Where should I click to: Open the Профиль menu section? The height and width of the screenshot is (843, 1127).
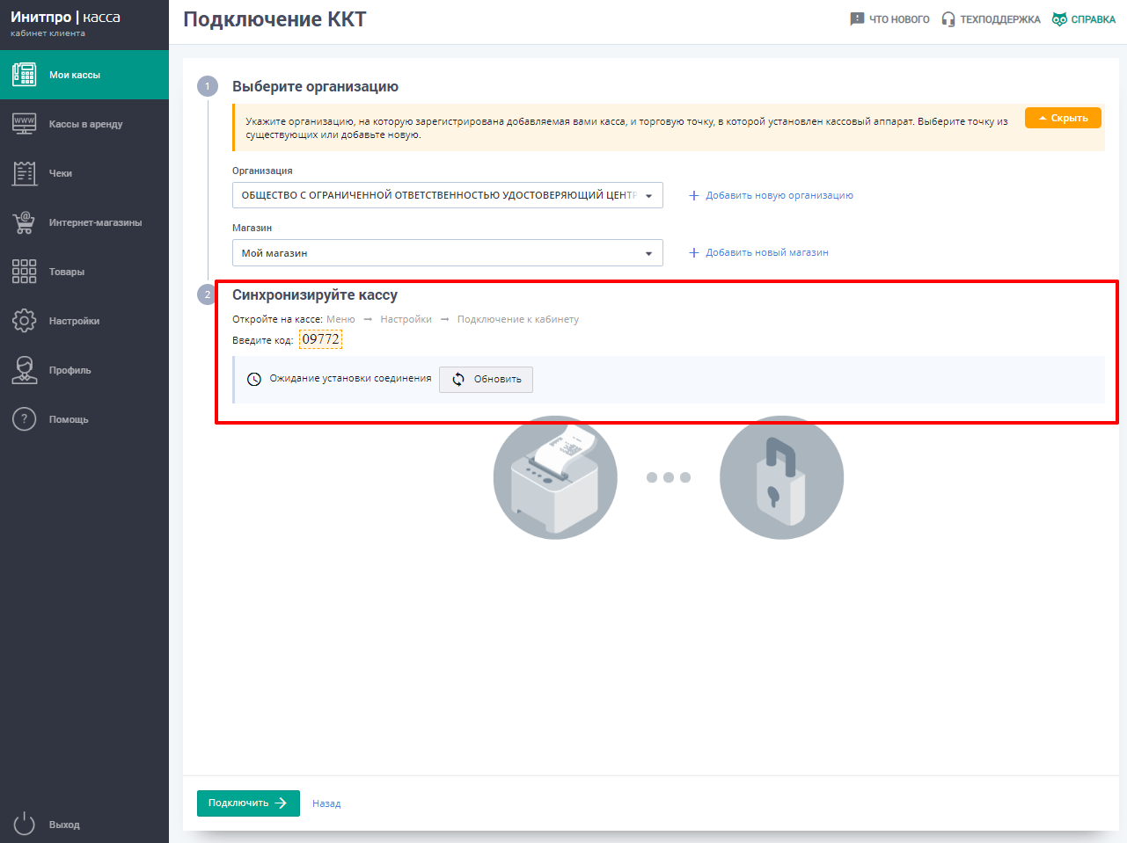pyautogui.click(x=84, y=370)
